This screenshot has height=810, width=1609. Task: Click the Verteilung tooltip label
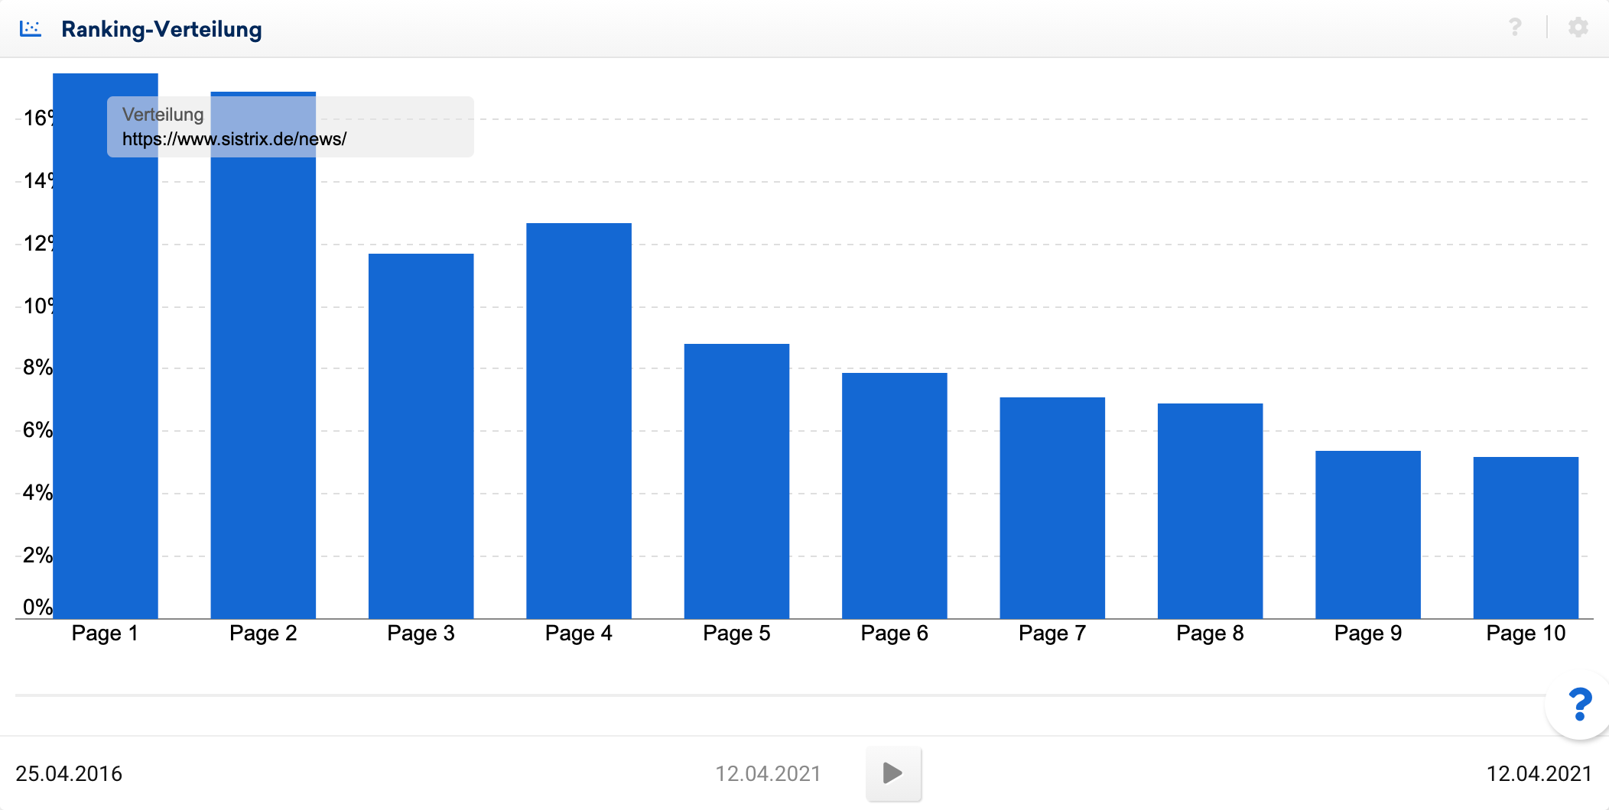163,115
